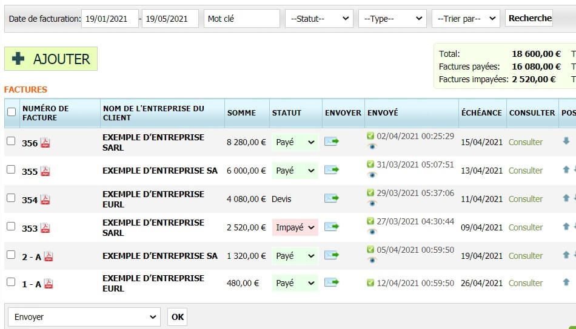The height and width of the screenshot is (329, 576).
Task: Check the box for invoice 1 - A
Action: 11,282
